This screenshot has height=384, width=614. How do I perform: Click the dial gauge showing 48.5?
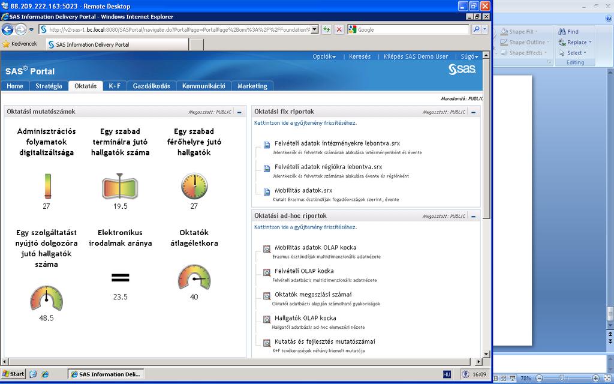(x=46, y=298)
